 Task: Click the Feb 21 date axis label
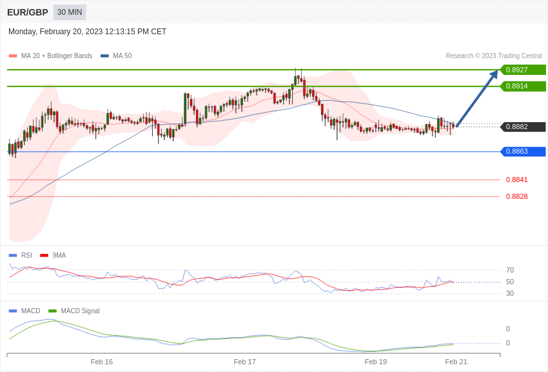pyautogui.click(x=456, y=362)
